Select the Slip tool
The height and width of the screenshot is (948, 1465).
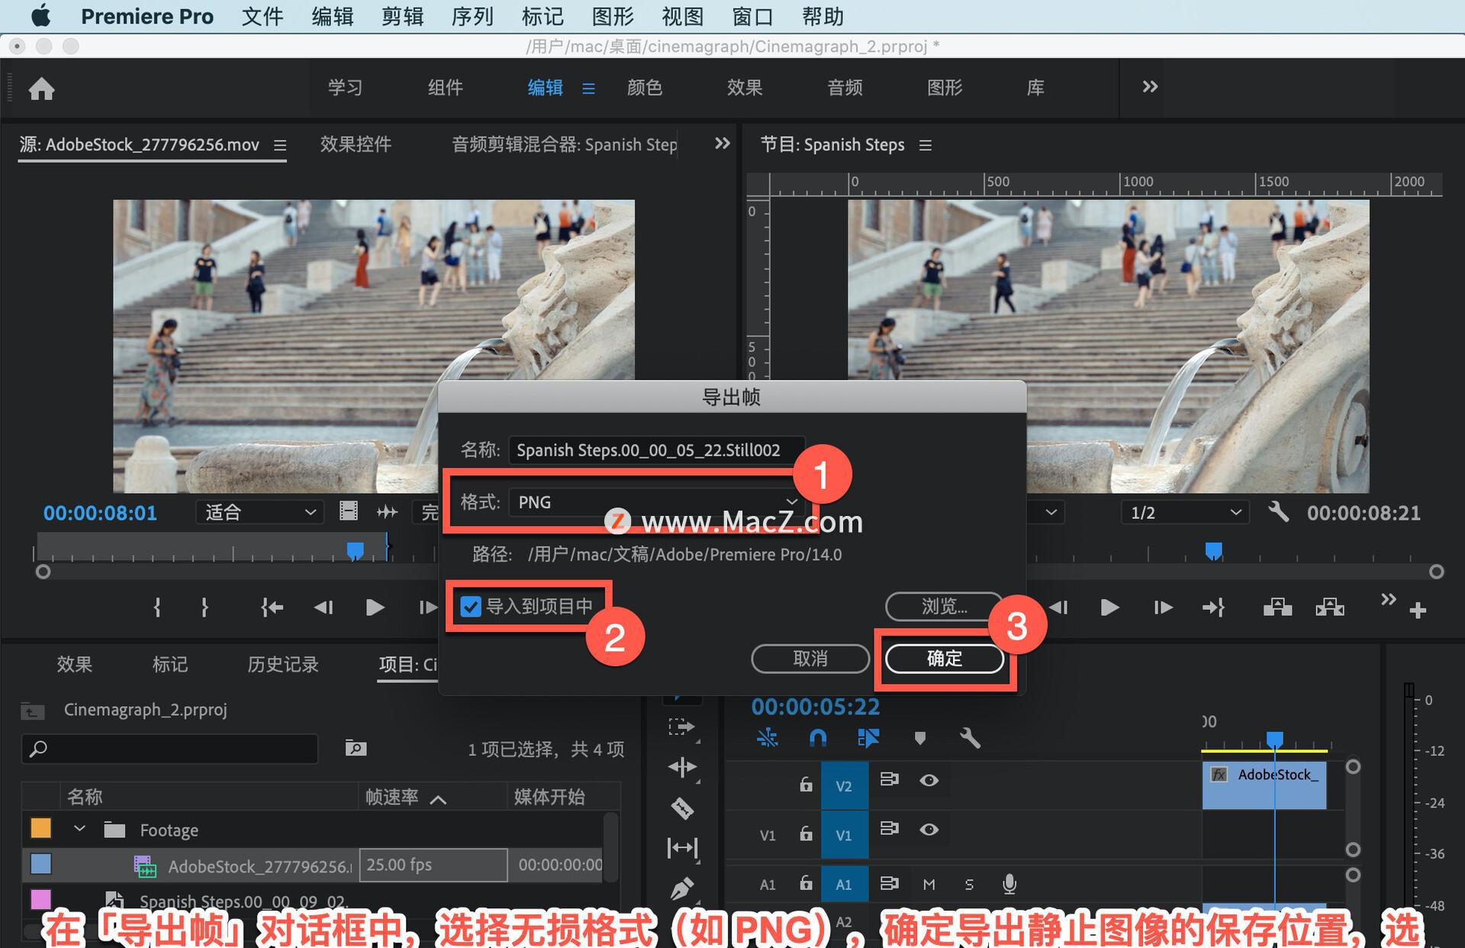(x=682, y=848)
